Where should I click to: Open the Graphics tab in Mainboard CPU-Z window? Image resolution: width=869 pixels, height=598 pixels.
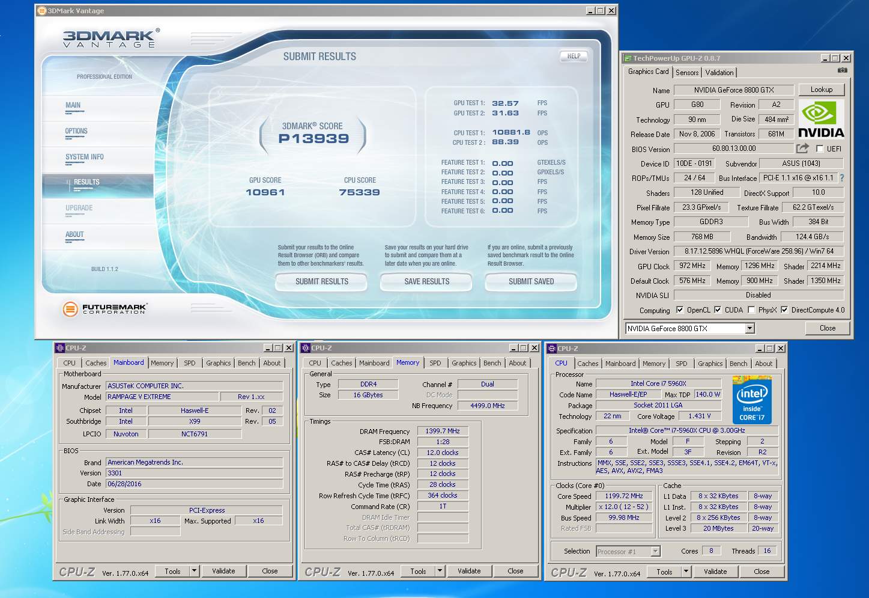[x=219, y=363]
